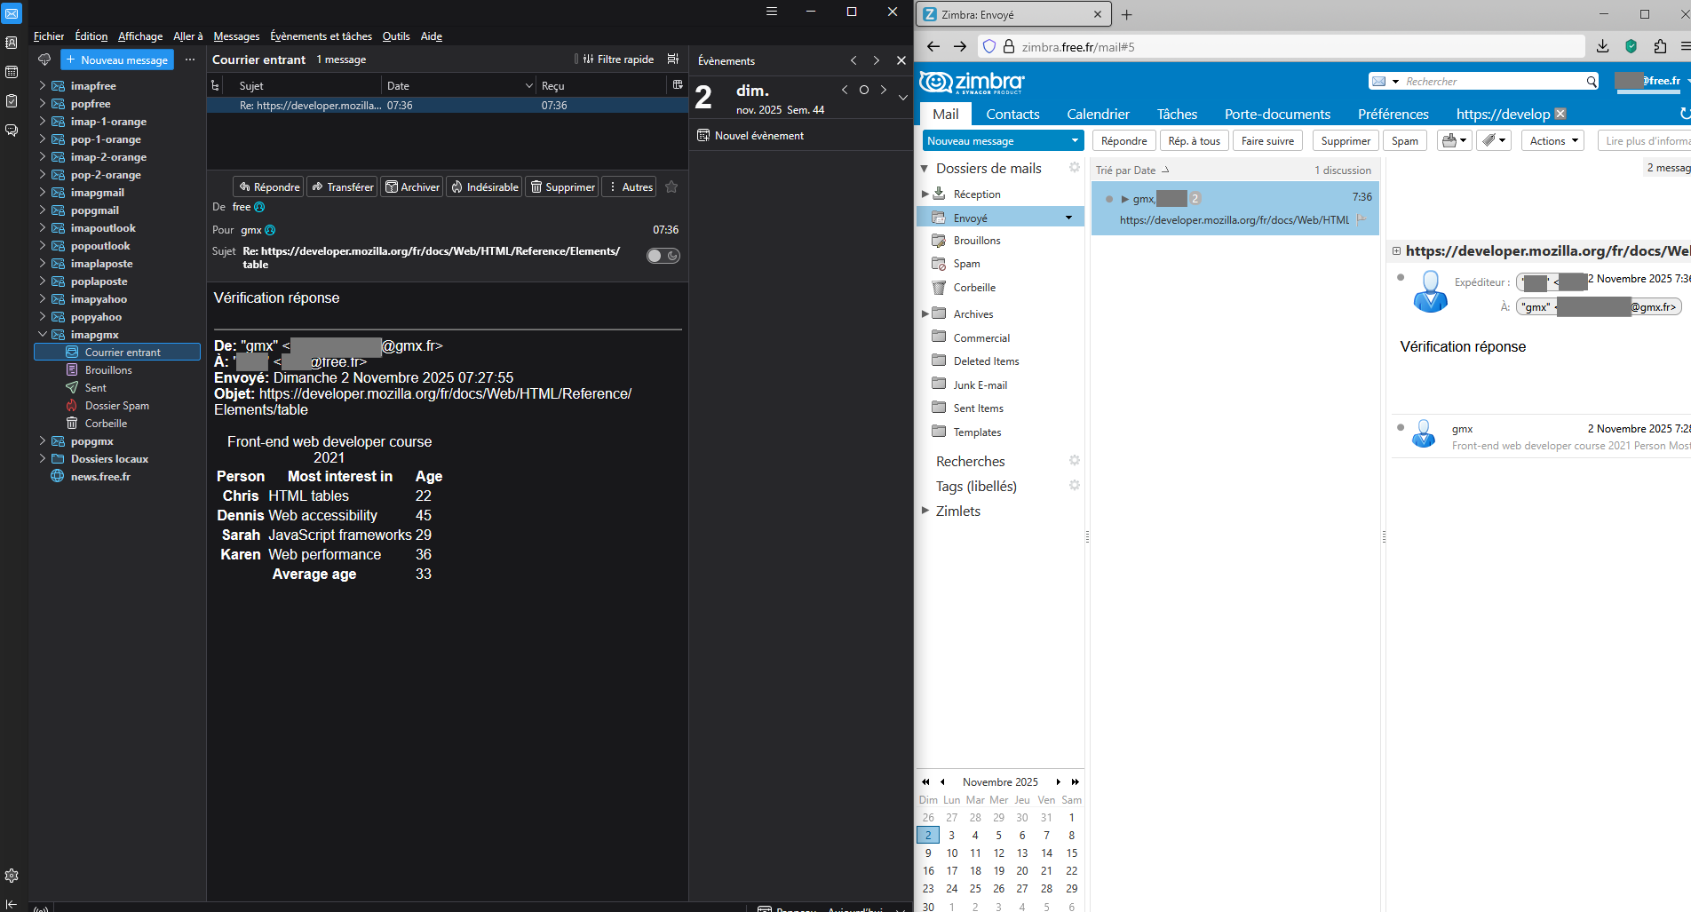Image resolution: width=1691 pixels, height=912 pixels.
Task: Switch to the Calendrier tab in Zimbra
Action: click(x=1098, y=114)
